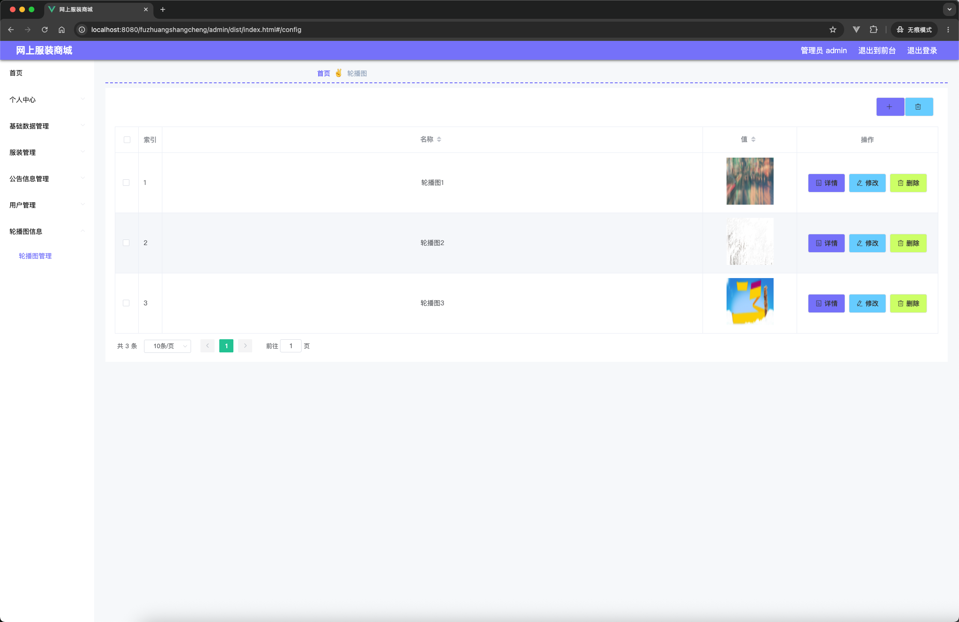
Task: Expand the 用户管理 sidebar menu
Action: 47,205
